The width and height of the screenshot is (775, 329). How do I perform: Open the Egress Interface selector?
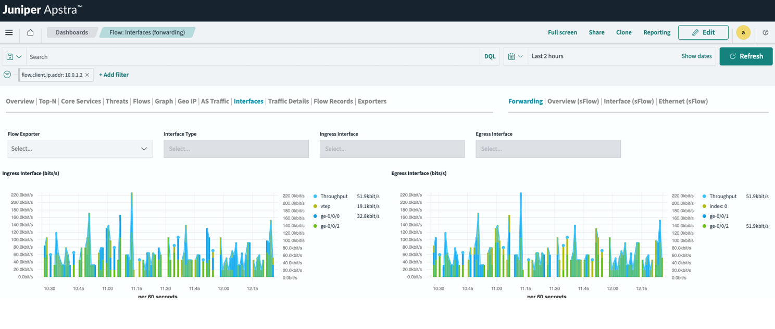[x=548, y=149]
